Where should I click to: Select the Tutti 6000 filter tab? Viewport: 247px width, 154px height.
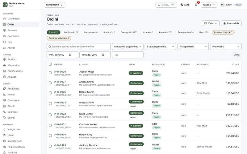click(x=53, y=32)
